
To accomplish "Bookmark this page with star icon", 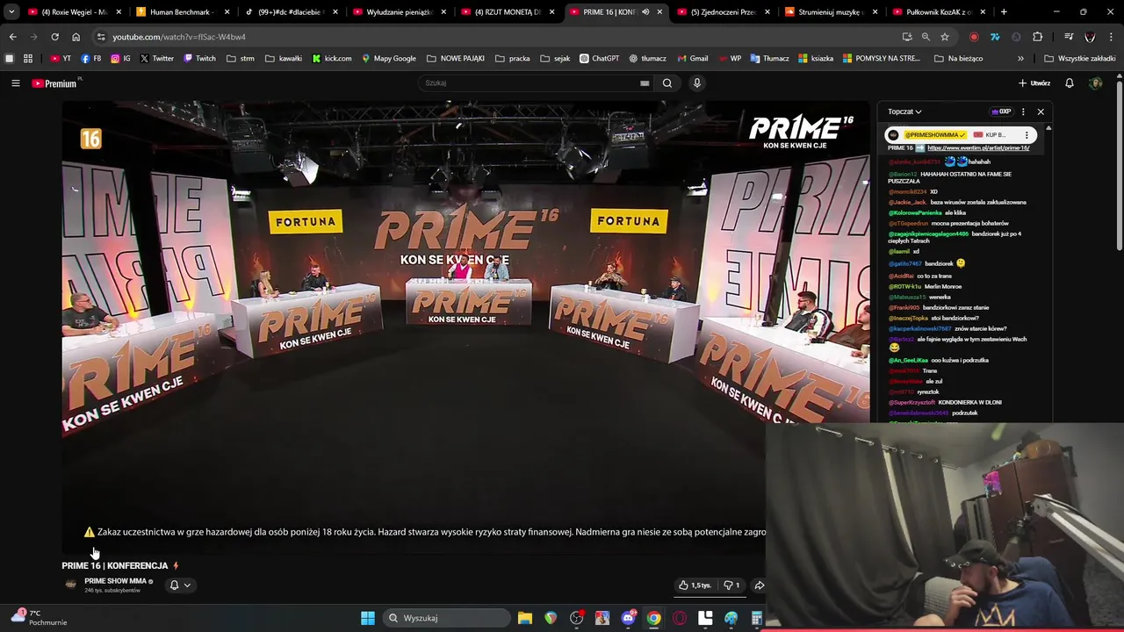I will 945,37.
